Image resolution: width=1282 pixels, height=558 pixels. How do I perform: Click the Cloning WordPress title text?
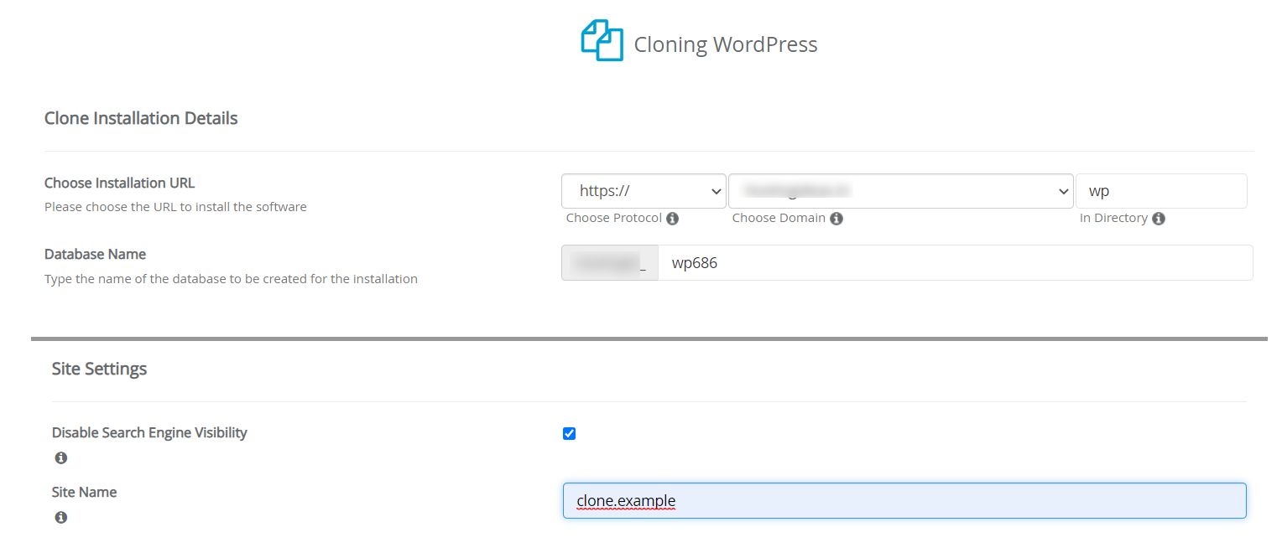pyautogui.click(x=726, y=44)
